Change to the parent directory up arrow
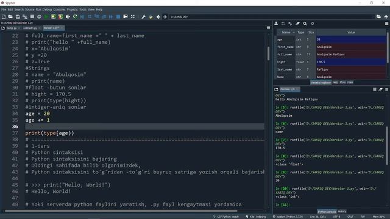Screen dimensions: 390x219 (386, 16)
